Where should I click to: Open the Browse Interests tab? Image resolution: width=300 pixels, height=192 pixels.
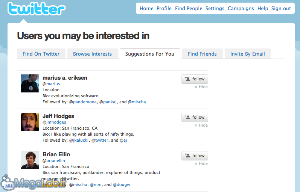(92, 54)
